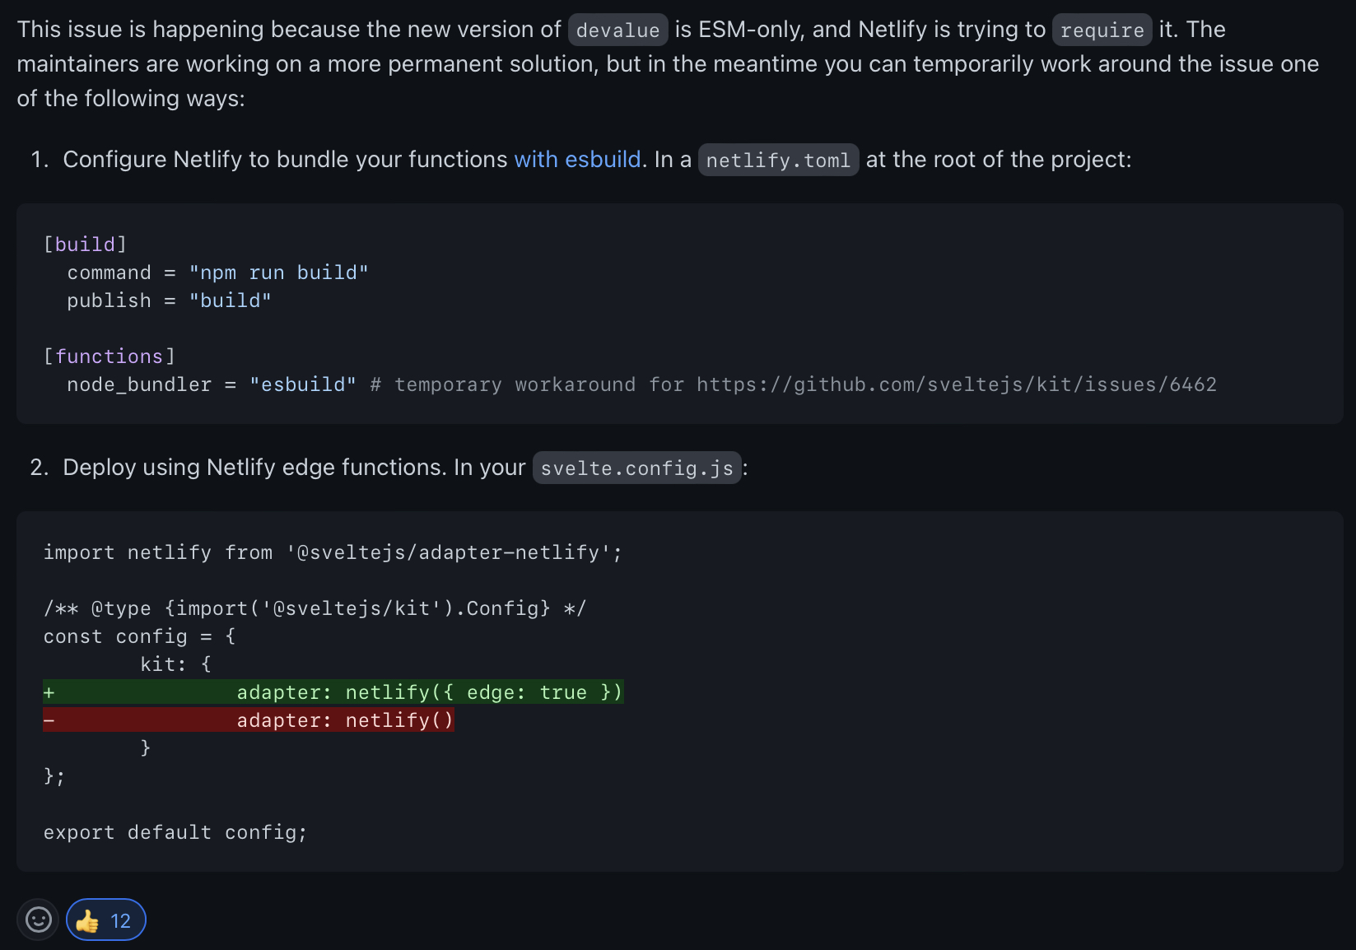Click the 'export default config;' line

click(x=175, y=832)
